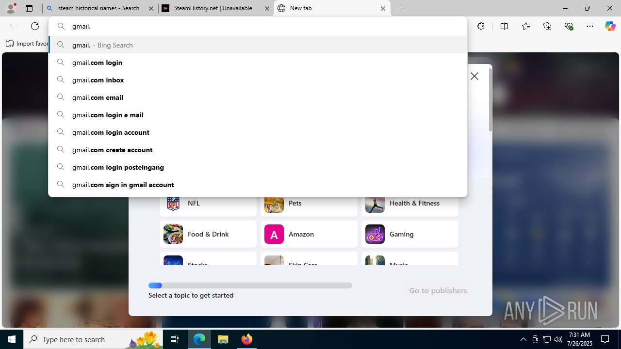The image size is (621, 349).
Task: Add a new tab with plus button
Action: (401, 8)
